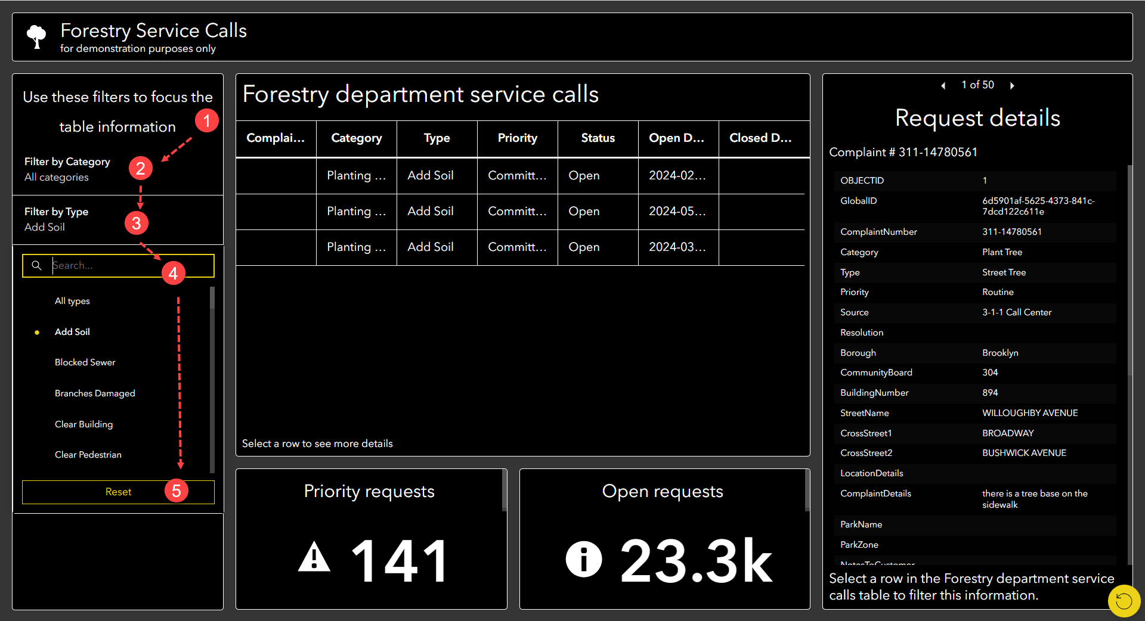Screen dimensions: 1145x621
Task: Open the Filter by Category selector
Action: pos(117,169)
